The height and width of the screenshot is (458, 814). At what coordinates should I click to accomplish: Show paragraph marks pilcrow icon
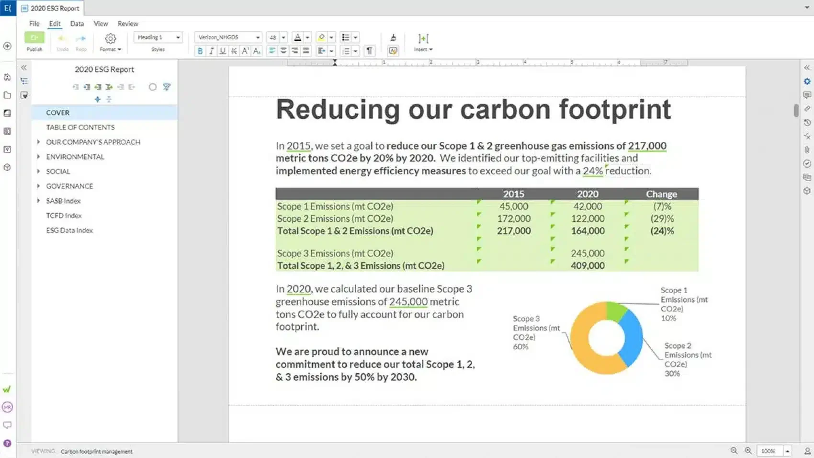369,51
